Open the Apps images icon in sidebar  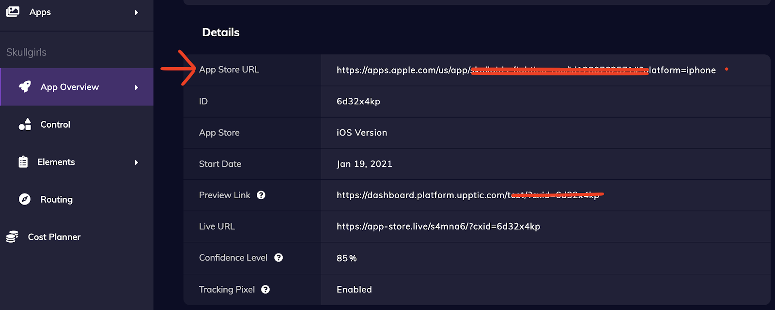(x=13, y=12)
